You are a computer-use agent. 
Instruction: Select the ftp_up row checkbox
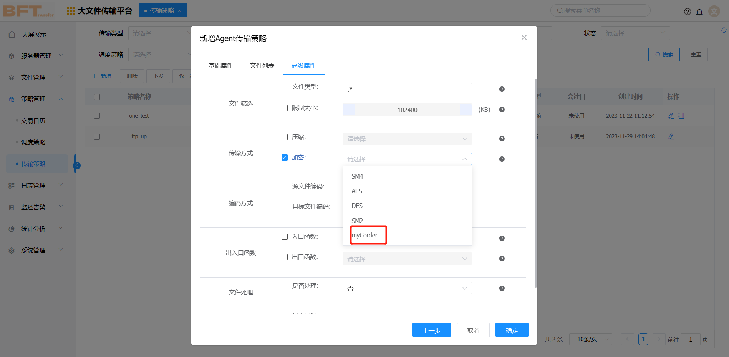[x=97, y=136]
